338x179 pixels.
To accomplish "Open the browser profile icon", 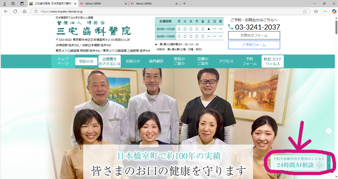I will click(x=4, y=4).
